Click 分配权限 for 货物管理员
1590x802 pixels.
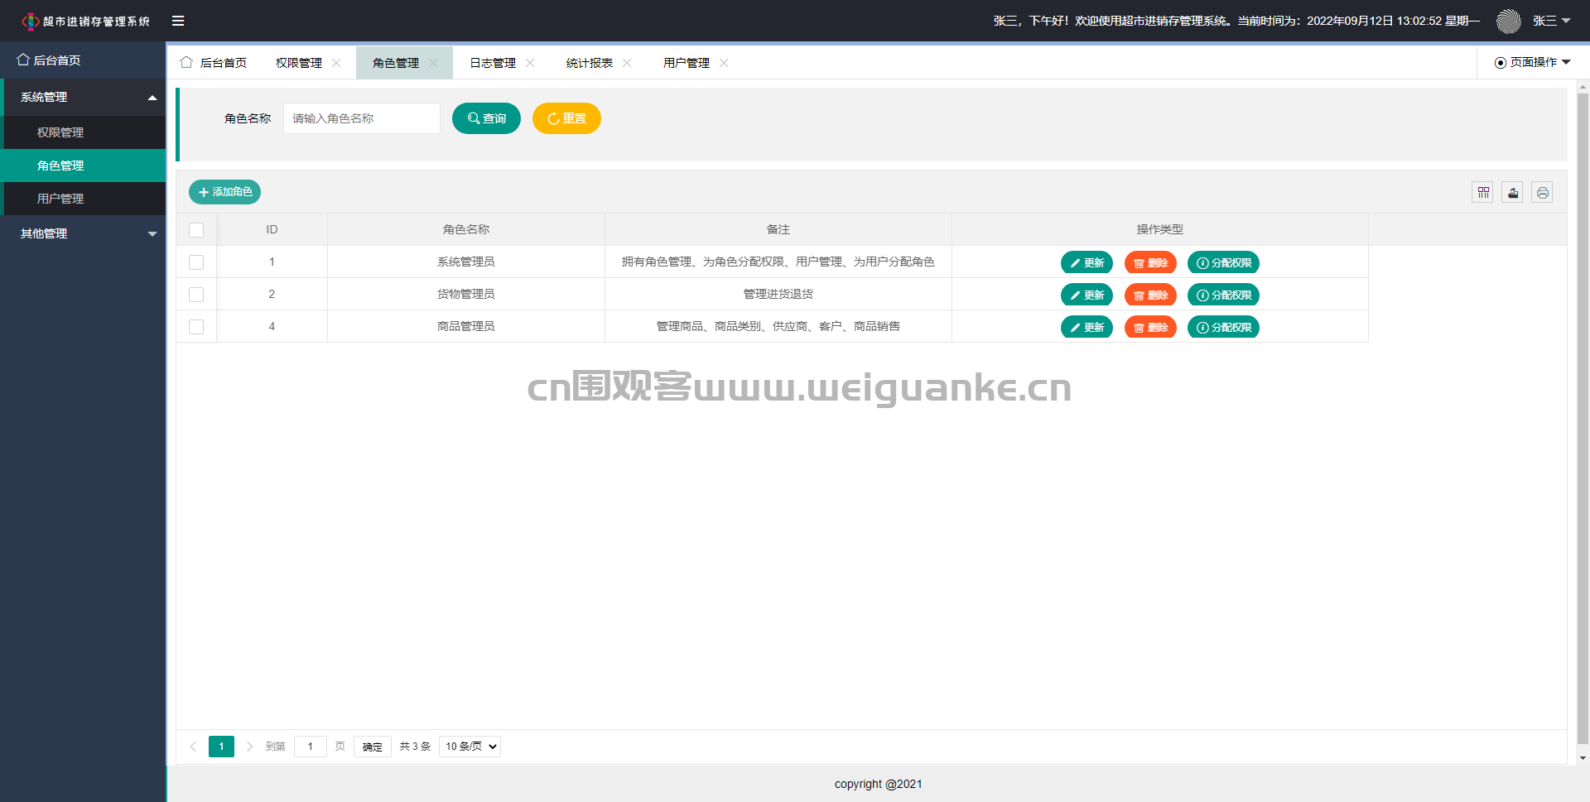1223,295
